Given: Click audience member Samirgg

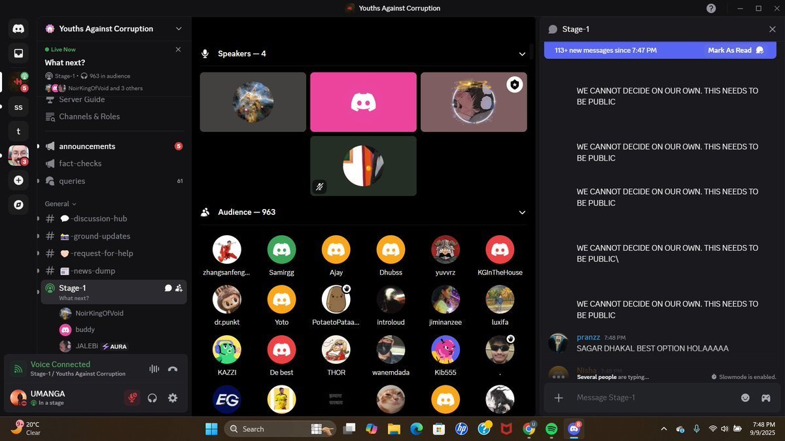Looking at the screenshot, I should tap(281, 255).
